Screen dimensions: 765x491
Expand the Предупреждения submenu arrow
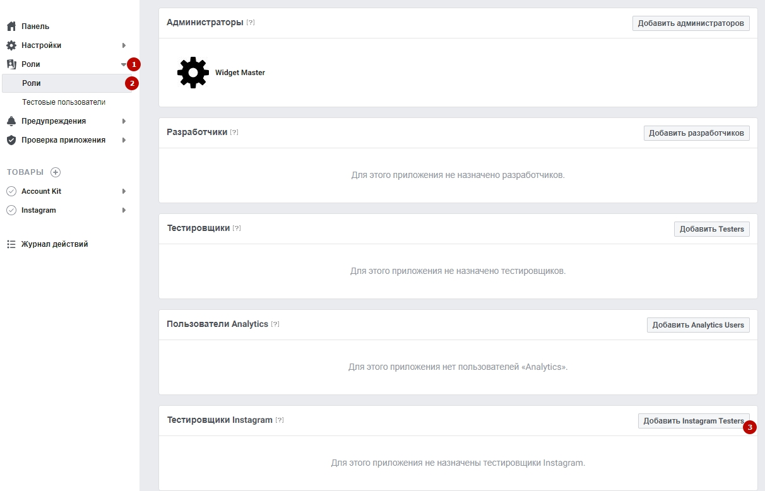124,121
